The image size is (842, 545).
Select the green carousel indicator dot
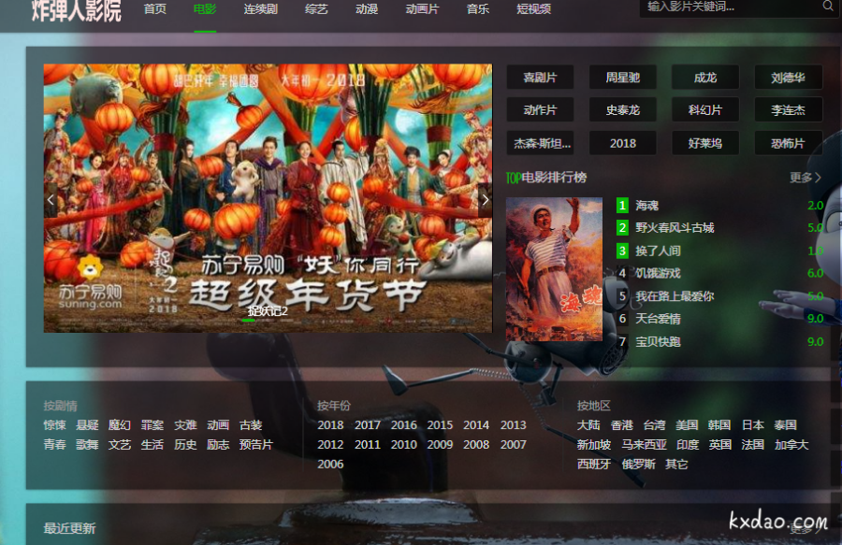coord(248,321)
